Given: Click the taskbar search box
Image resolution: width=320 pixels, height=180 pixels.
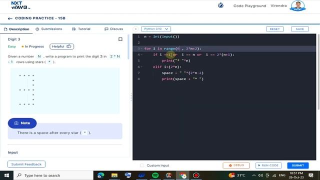Looking at the screenshot, I should 53,175.
